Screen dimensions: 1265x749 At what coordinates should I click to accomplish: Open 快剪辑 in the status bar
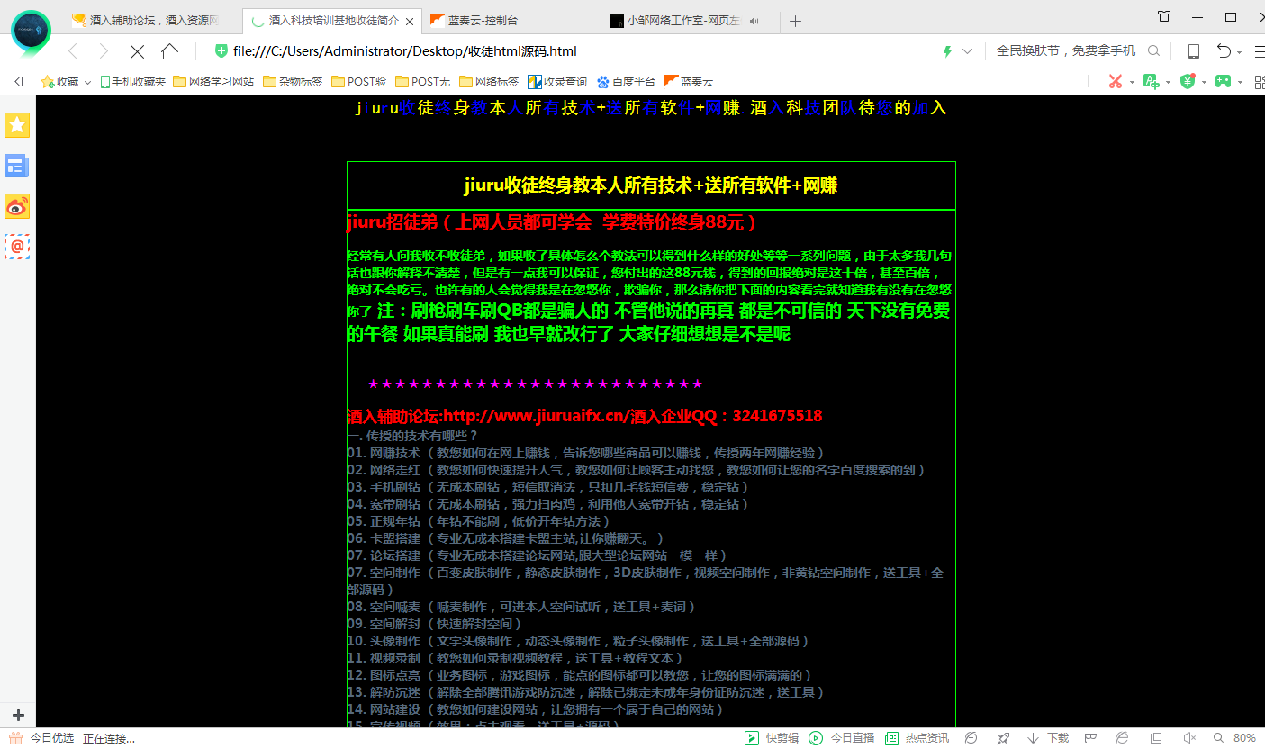click(x=772, y=738)
